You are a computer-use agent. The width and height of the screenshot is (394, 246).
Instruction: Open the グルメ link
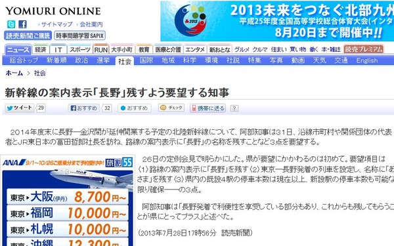coord(242,49)
